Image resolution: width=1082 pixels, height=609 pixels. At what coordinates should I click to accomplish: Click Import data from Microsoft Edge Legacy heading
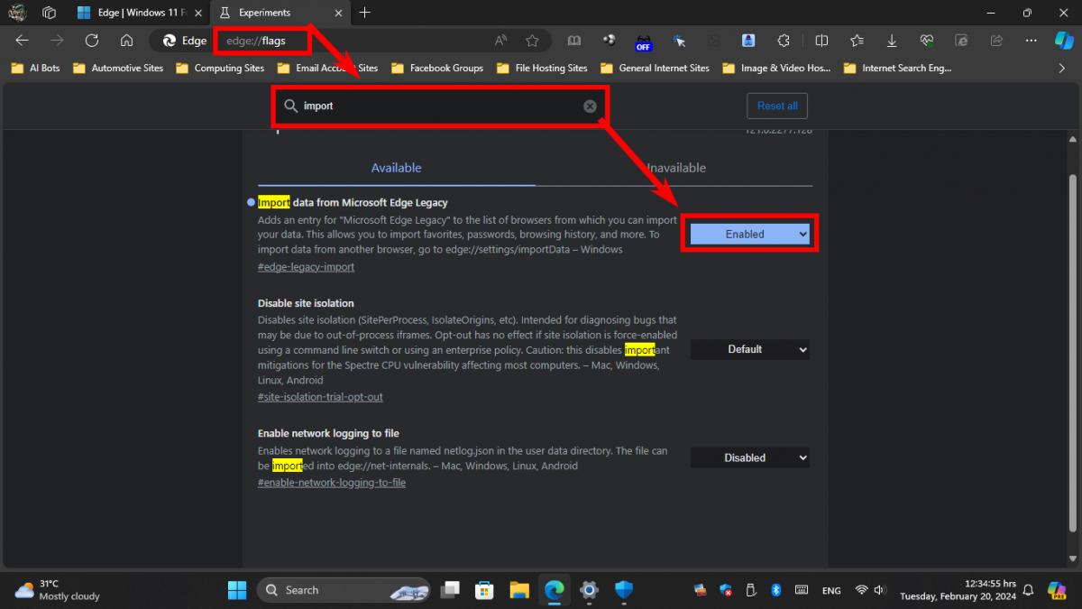click(353, 202)
